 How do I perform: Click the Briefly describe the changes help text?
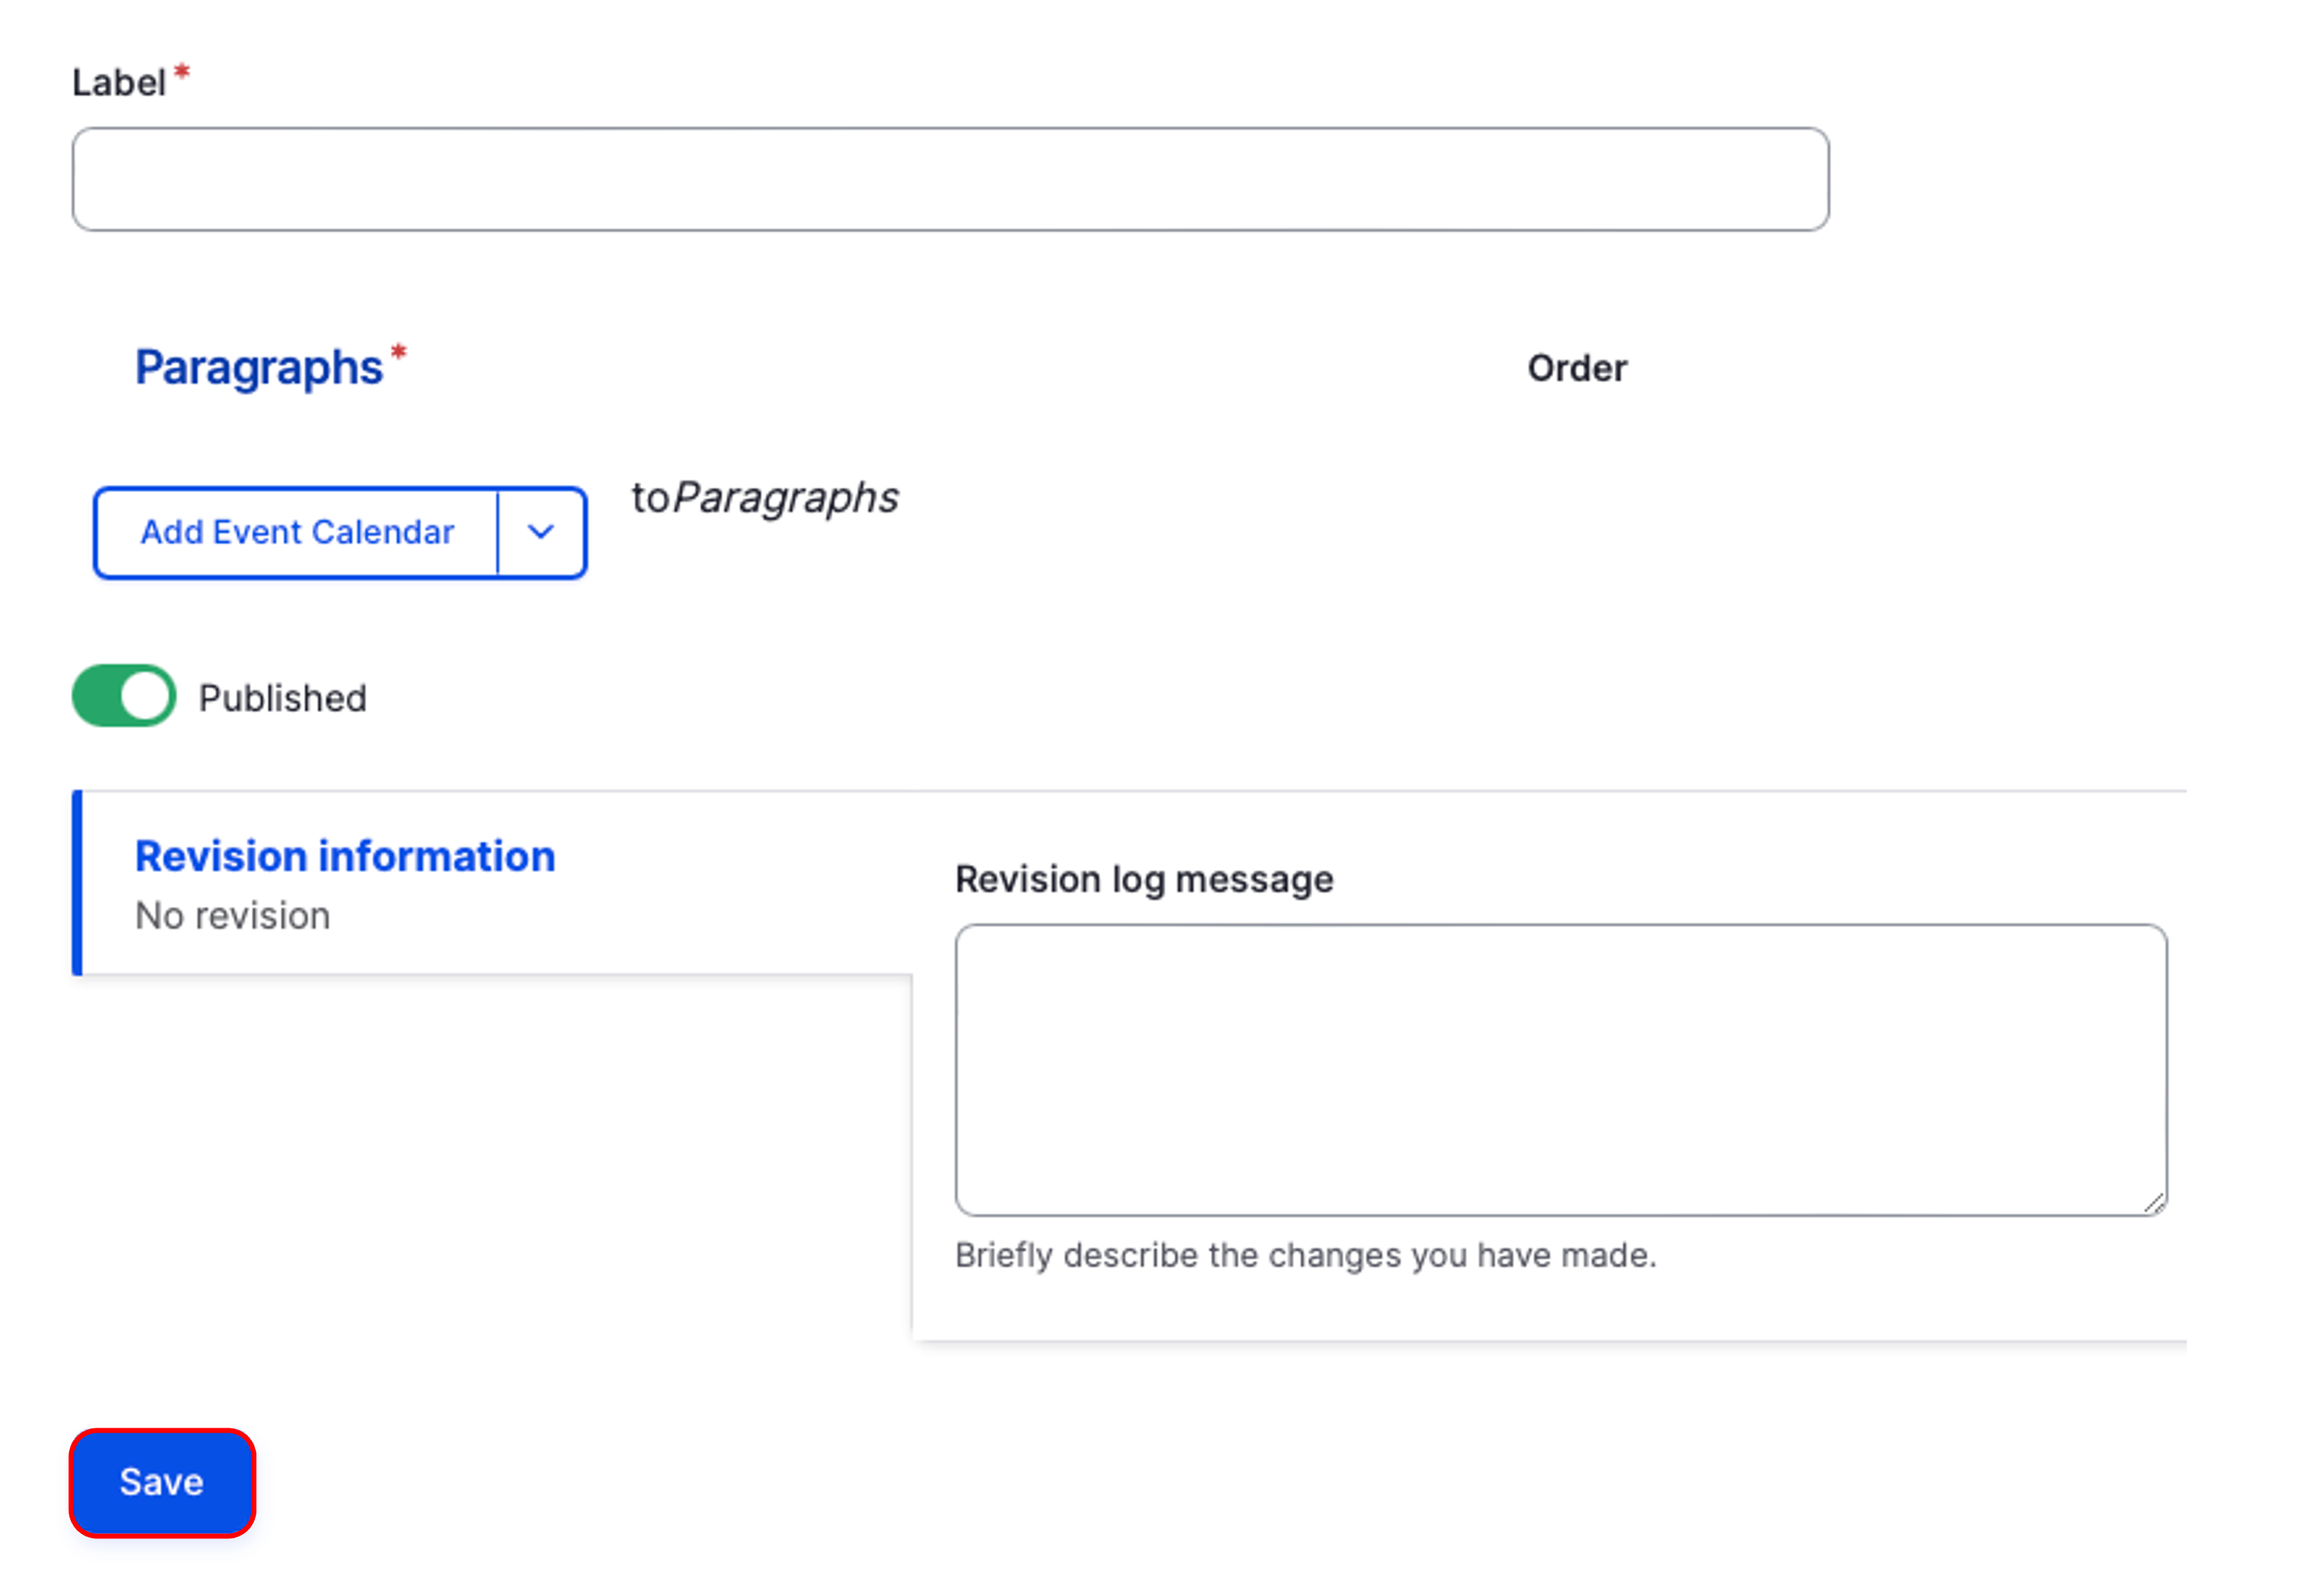[x=1305, y=1255]
